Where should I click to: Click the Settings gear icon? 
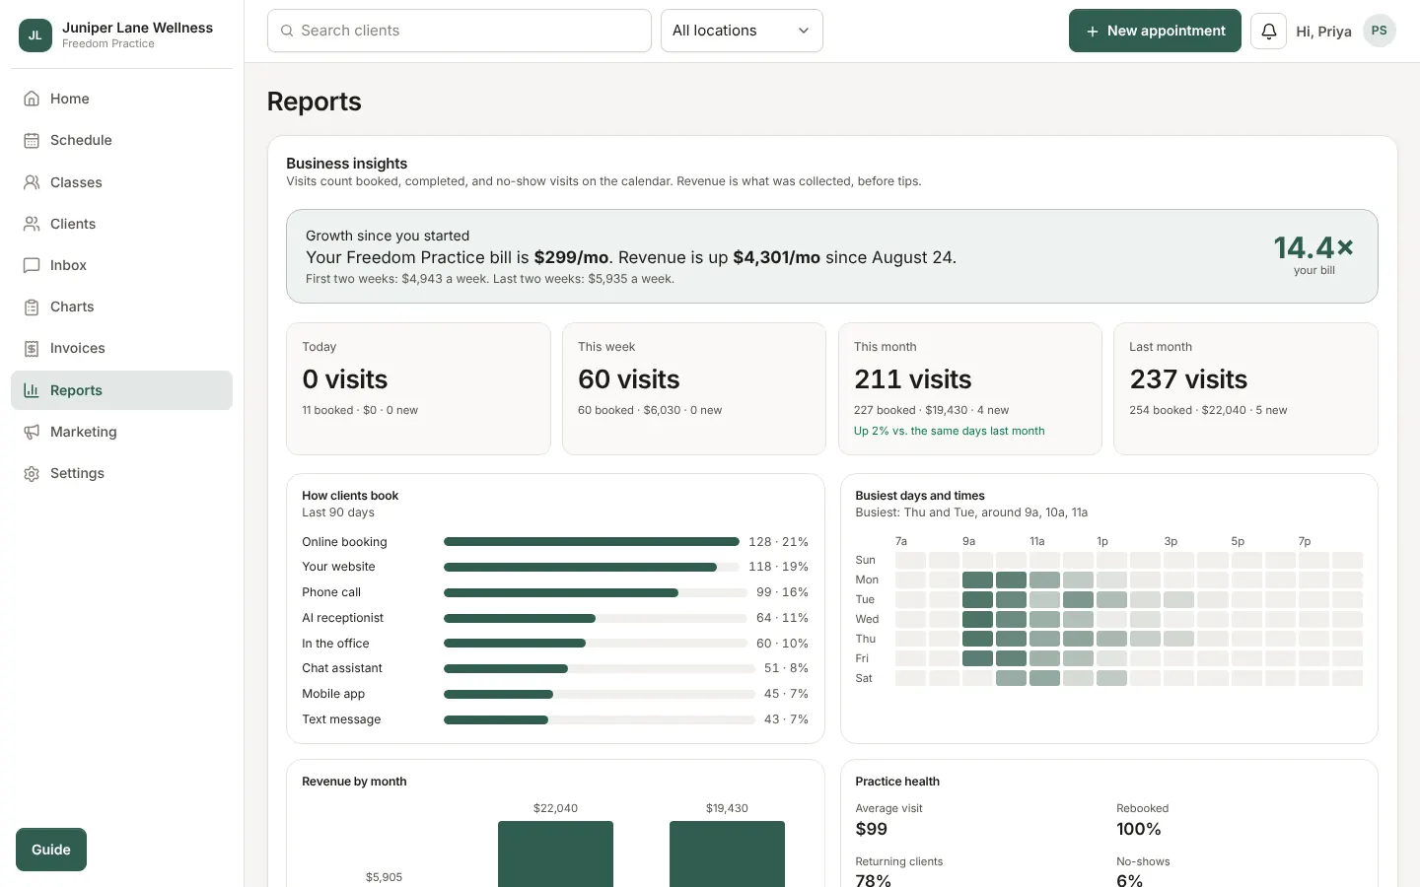click(x=32, y=473)
